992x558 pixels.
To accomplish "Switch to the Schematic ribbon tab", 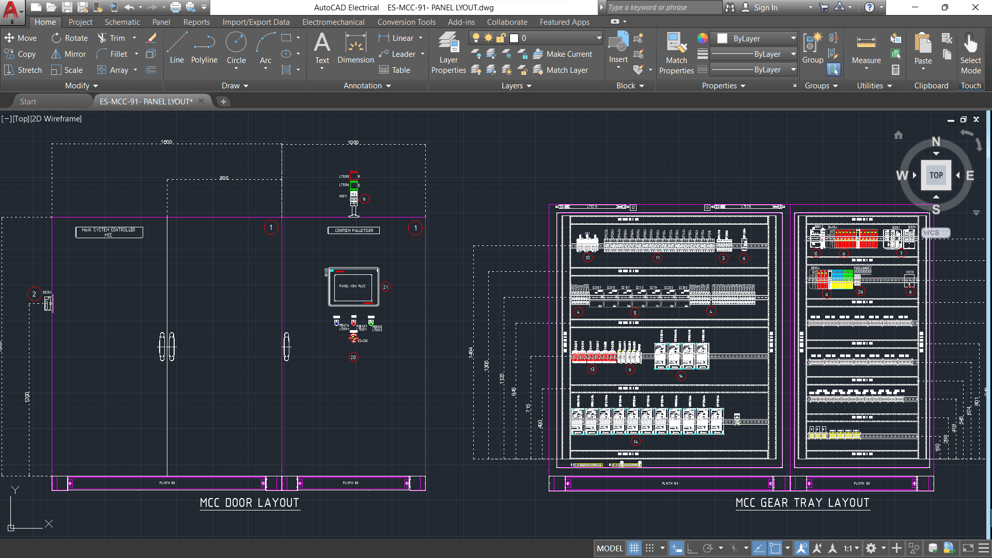I will pyautogui.click(x=122, y=22).
